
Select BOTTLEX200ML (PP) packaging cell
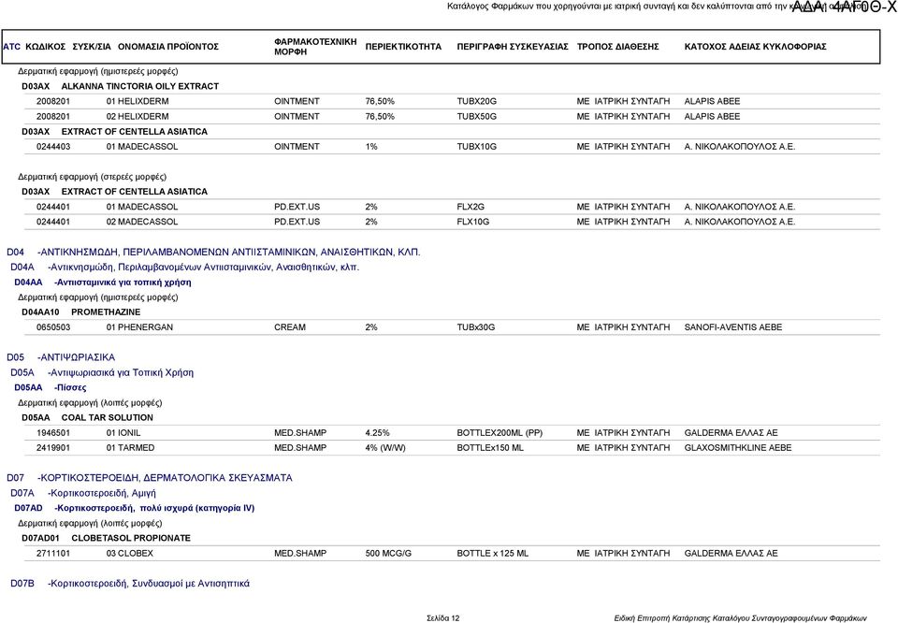coord(500,433)
